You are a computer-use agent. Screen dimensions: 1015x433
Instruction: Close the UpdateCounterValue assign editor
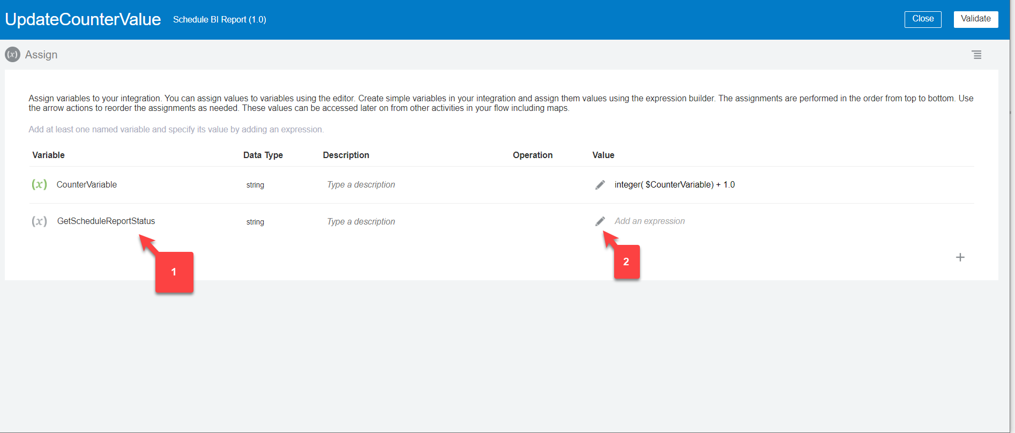(x=922, y=19)
